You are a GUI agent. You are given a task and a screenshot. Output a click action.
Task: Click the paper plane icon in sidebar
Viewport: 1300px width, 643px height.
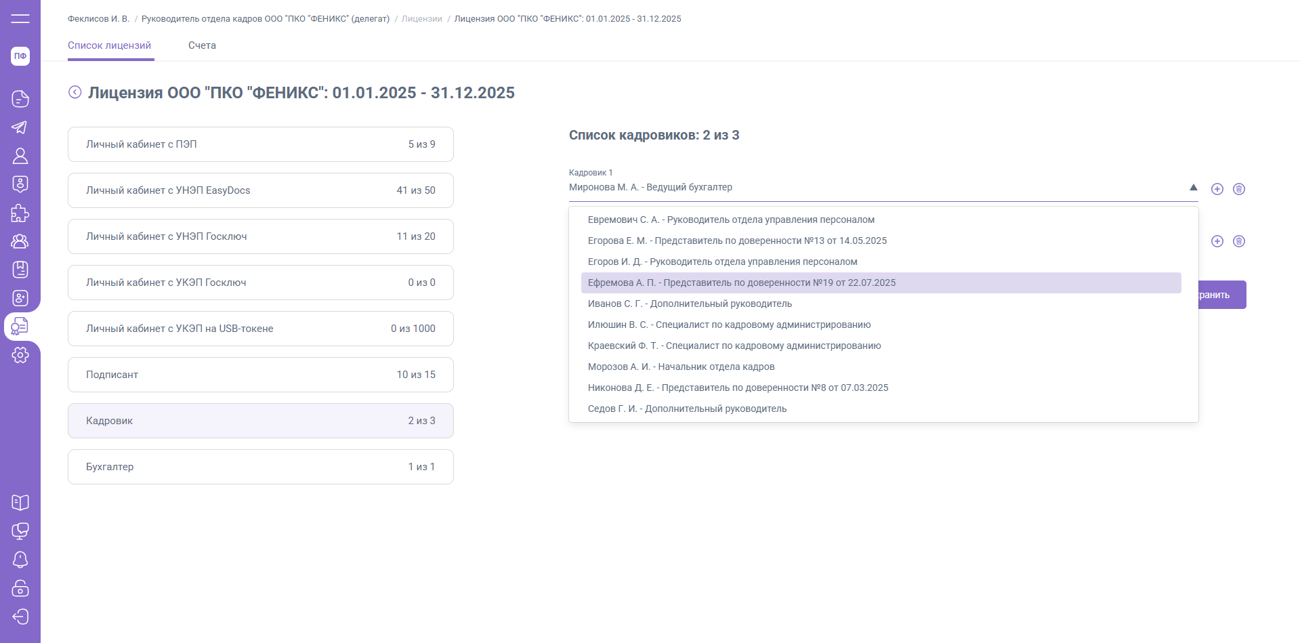[20, 127]
